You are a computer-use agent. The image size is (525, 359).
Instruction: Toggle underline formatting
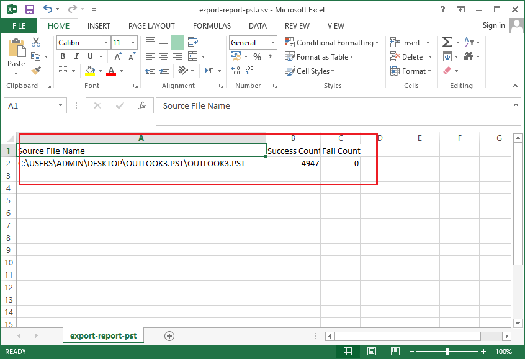click(x=90, y=56)
